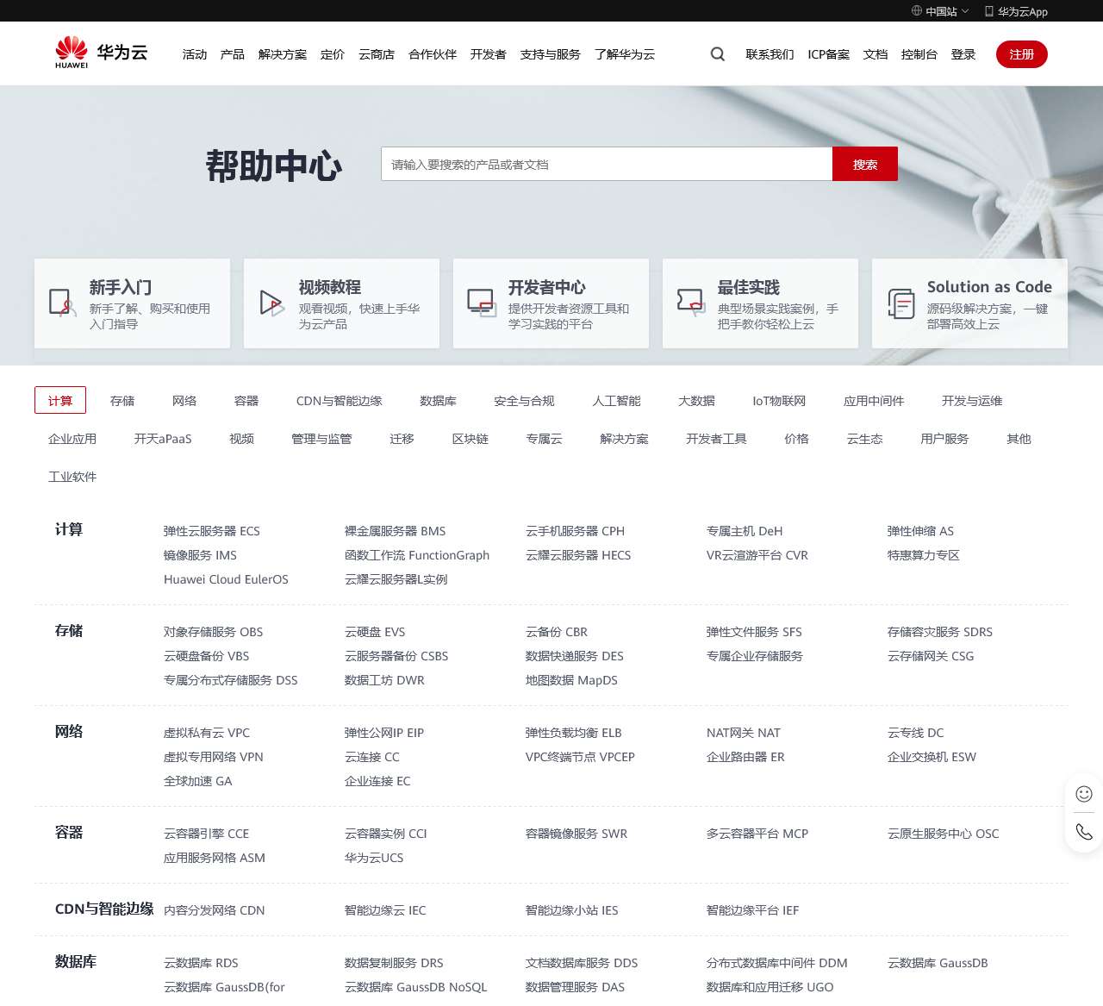Open the 支持与服务 navigation menu
This screenshot has height=1006, width=1103.
point(551,54)
